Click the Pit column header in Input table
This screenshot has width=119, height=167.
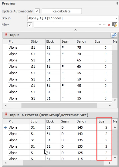[x=19, y=41]
